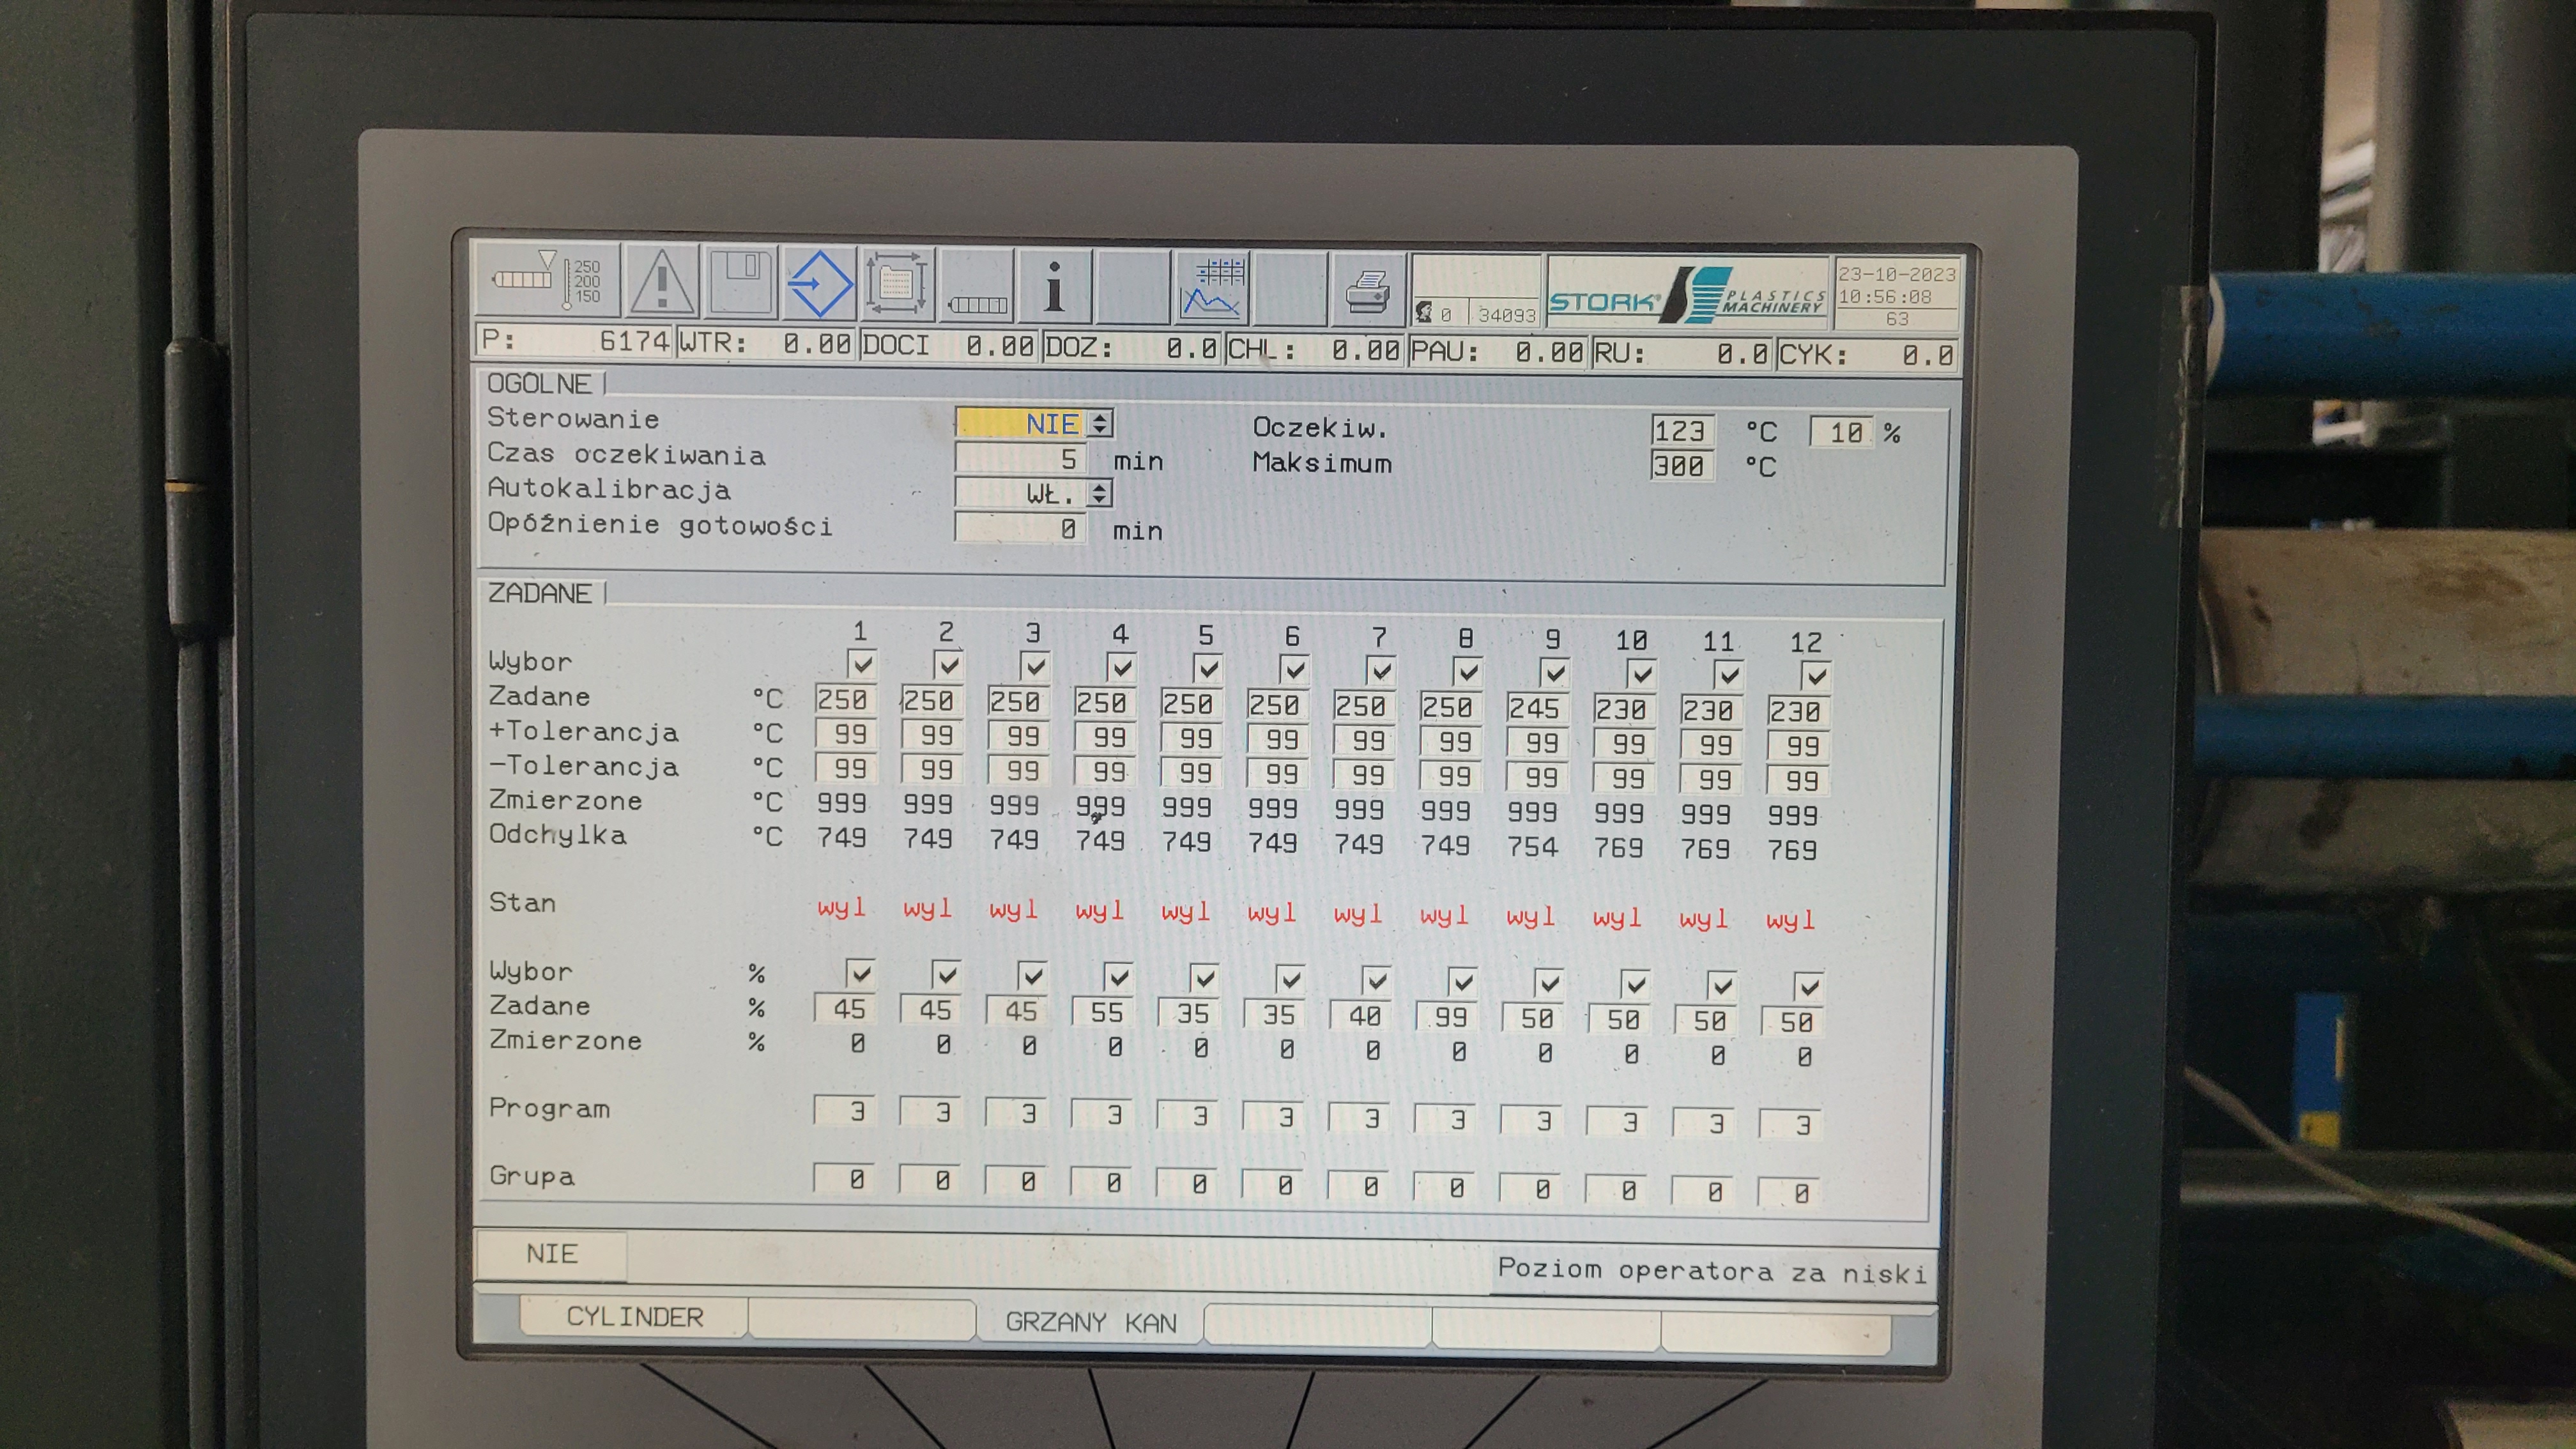Switch to the OGOLNE tab
Screen dimensions: 2576x1449
pyautogui.click(x=540, y=384)
